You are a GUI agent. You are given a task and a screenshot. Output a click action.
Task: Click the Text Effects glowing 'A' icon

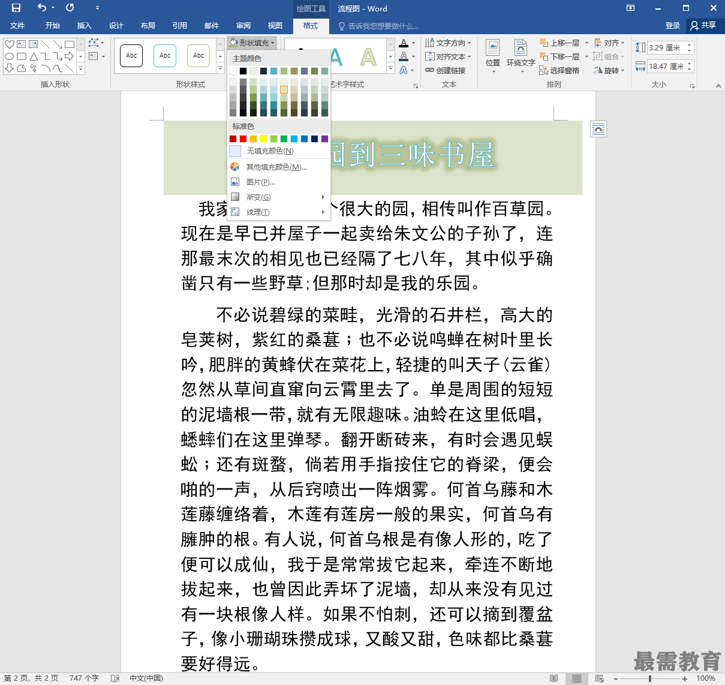tap(404, 70)
